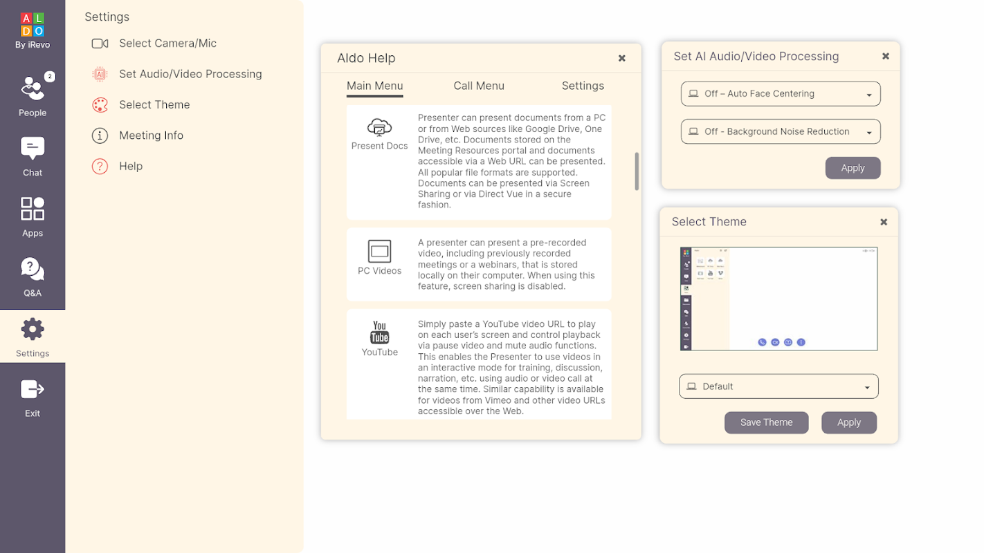
Task: Click the PC Videos icon in Help
Action: [x=379, y=251]
